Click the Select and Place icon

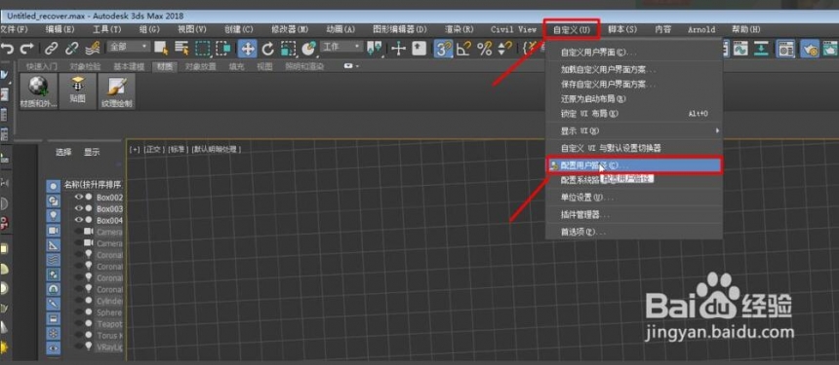tap(308, 49)
